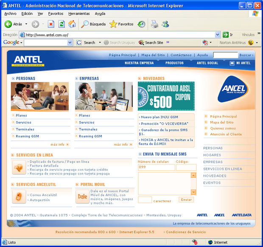The image size is (263, 247).
Task: Follow the Nuevo plan INJU GSM link
Action: pyautogui.click(x=160, y=117)
